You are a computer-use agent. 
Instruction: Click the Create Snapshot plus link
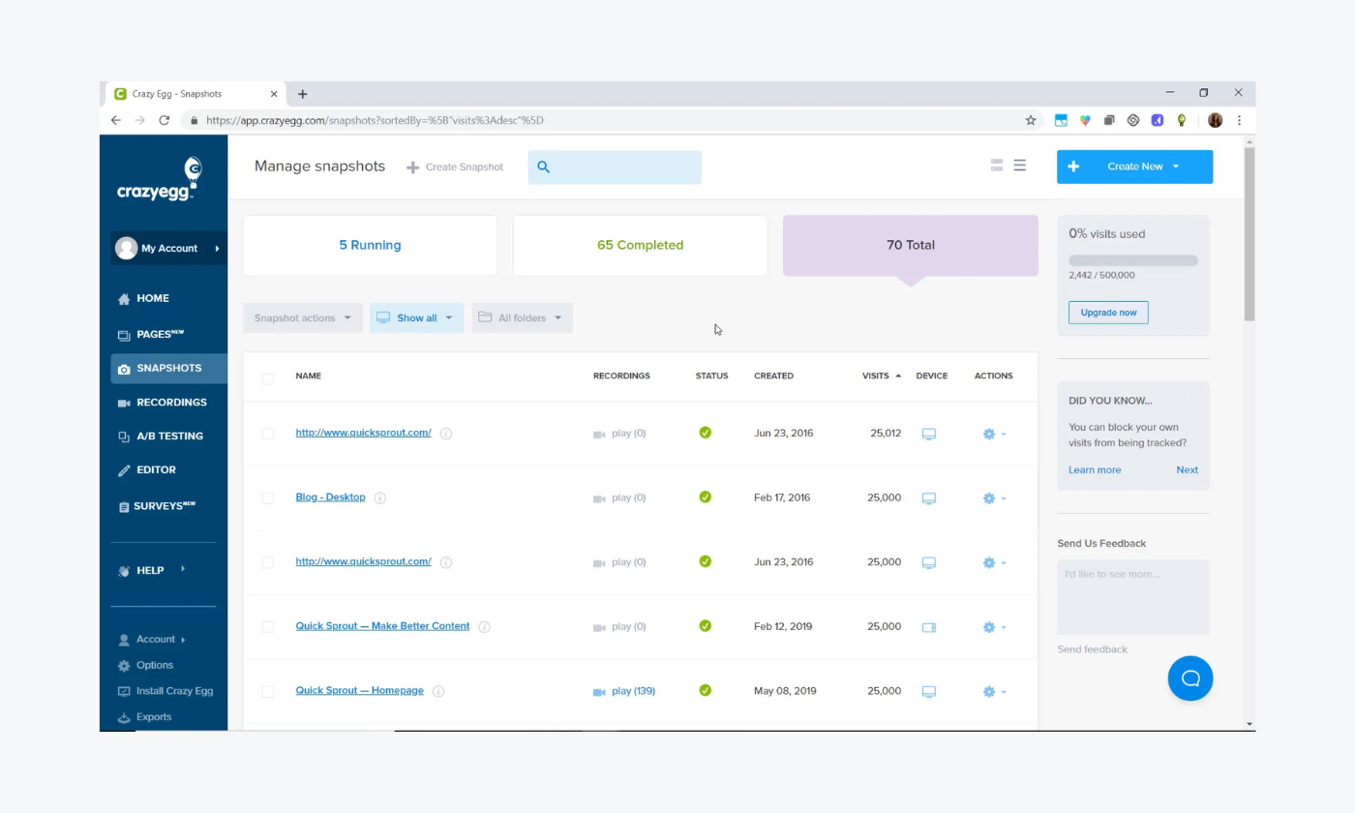(x=455, y=167)
